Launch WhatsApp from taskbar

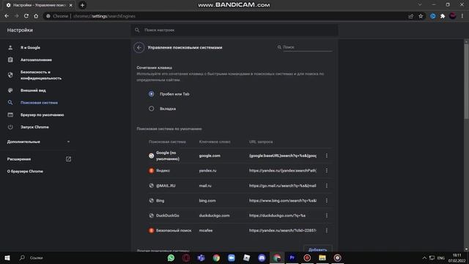(x=171, y=257)
